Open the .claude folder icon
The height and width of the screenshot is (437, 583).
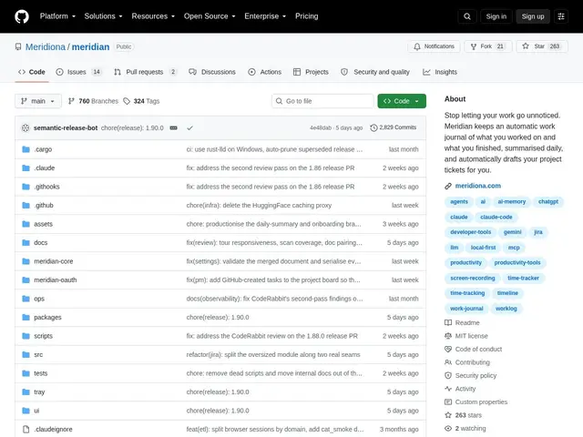click(26, 168)
